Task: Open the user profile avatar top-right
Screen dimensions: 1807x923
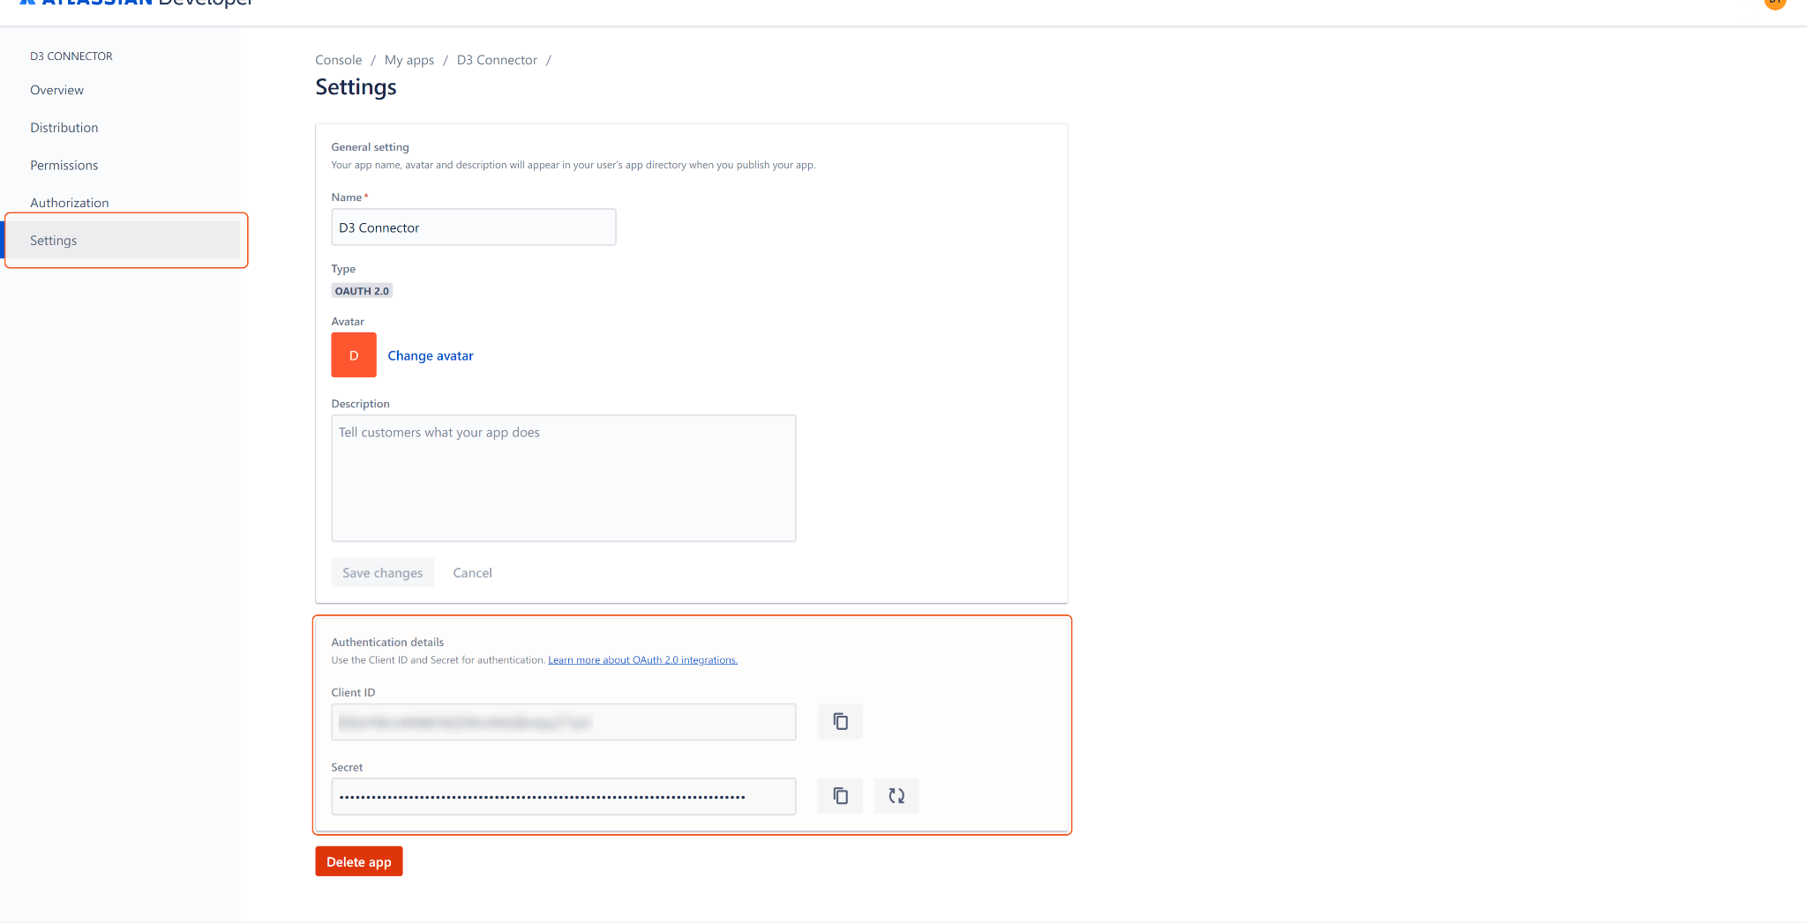Action: point(1774,3)
